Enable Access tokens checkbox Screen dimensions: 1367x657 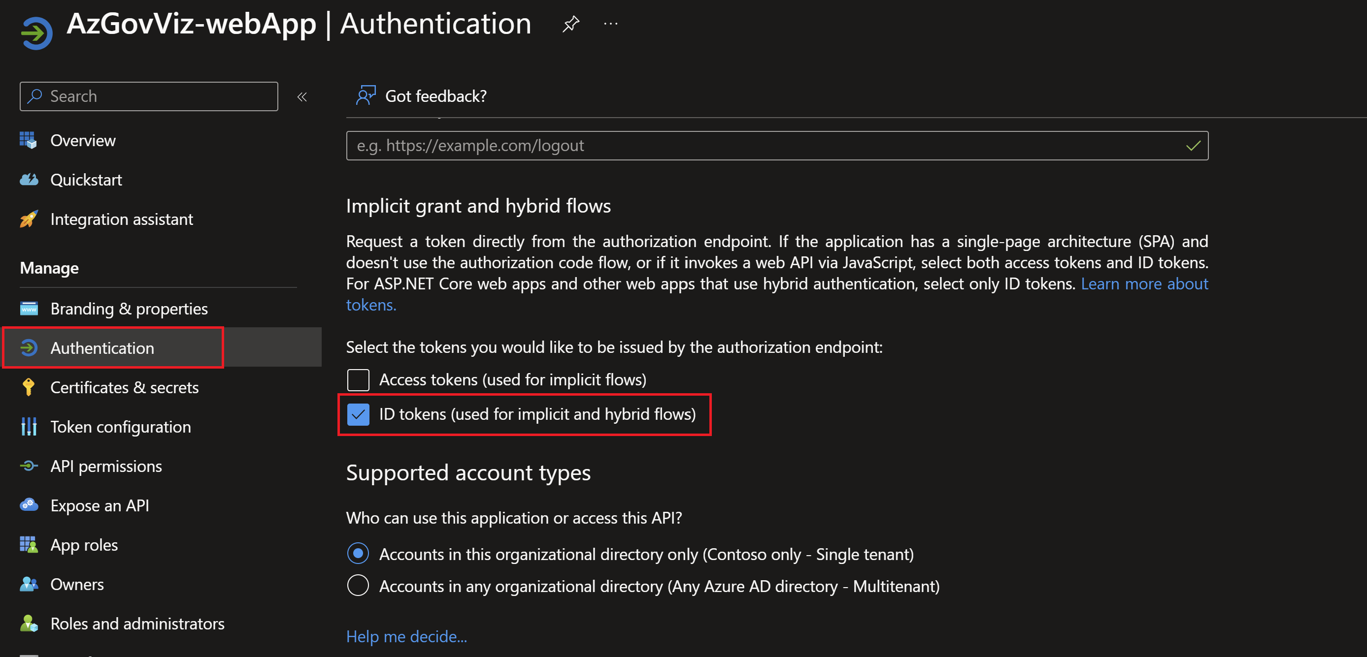(358, 380)
